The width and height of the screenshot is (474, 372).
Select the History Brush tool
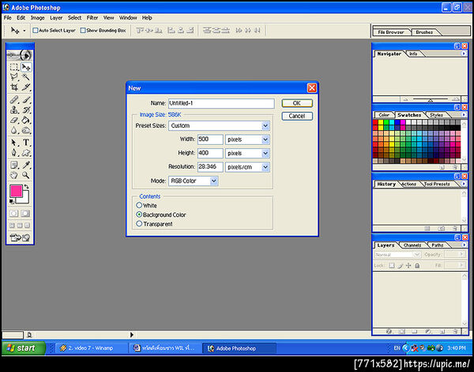pos(26,110)
